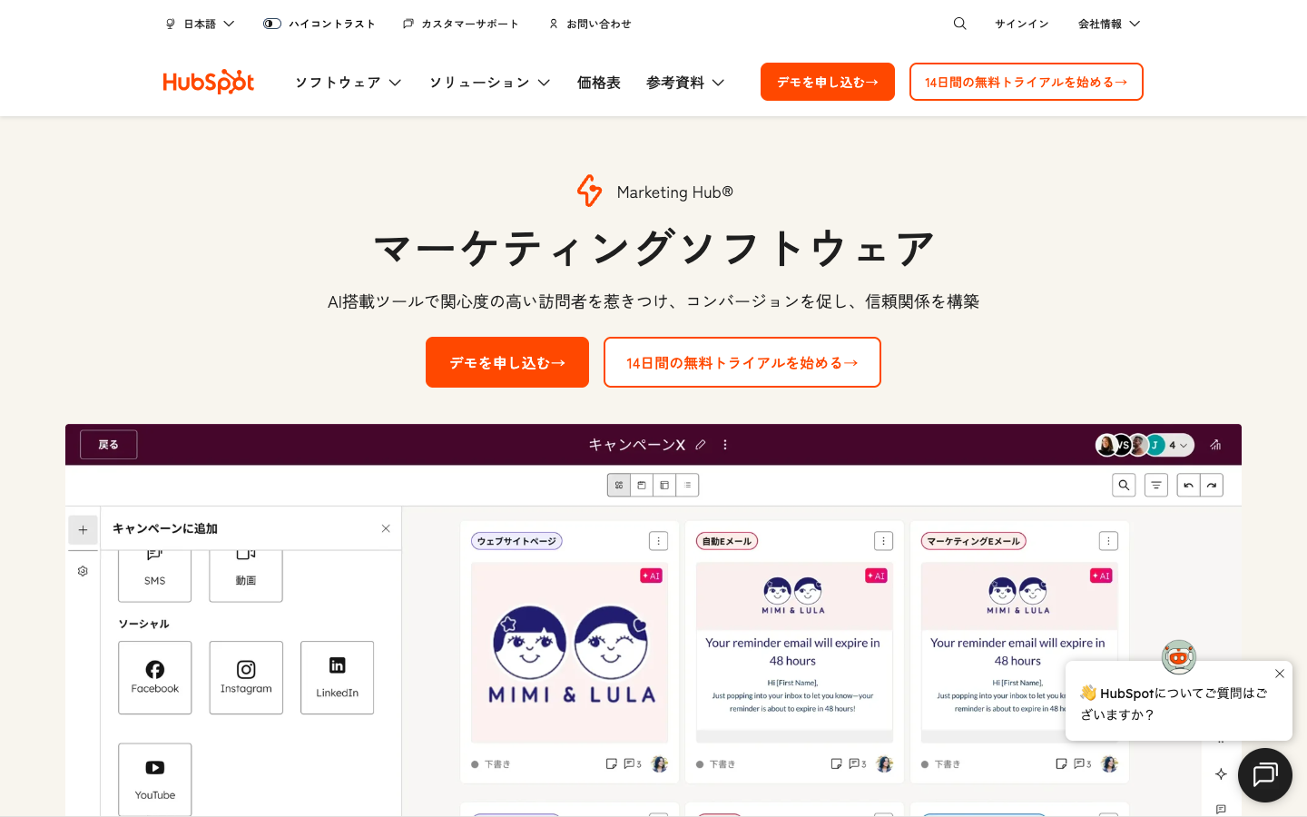Expand the 会社情報 dropdown
Viewport: 1307px width, 817px height.
coord(1108,24)
